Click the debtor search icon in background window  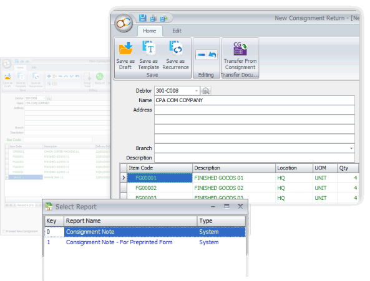(x=49, y=98)
